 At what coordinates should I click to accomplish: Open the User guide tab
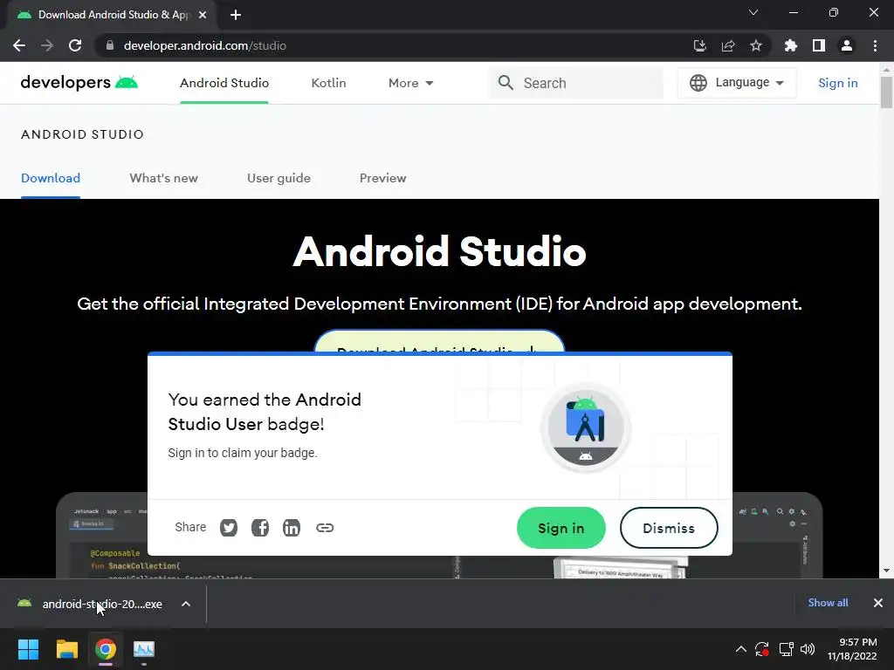279,178
